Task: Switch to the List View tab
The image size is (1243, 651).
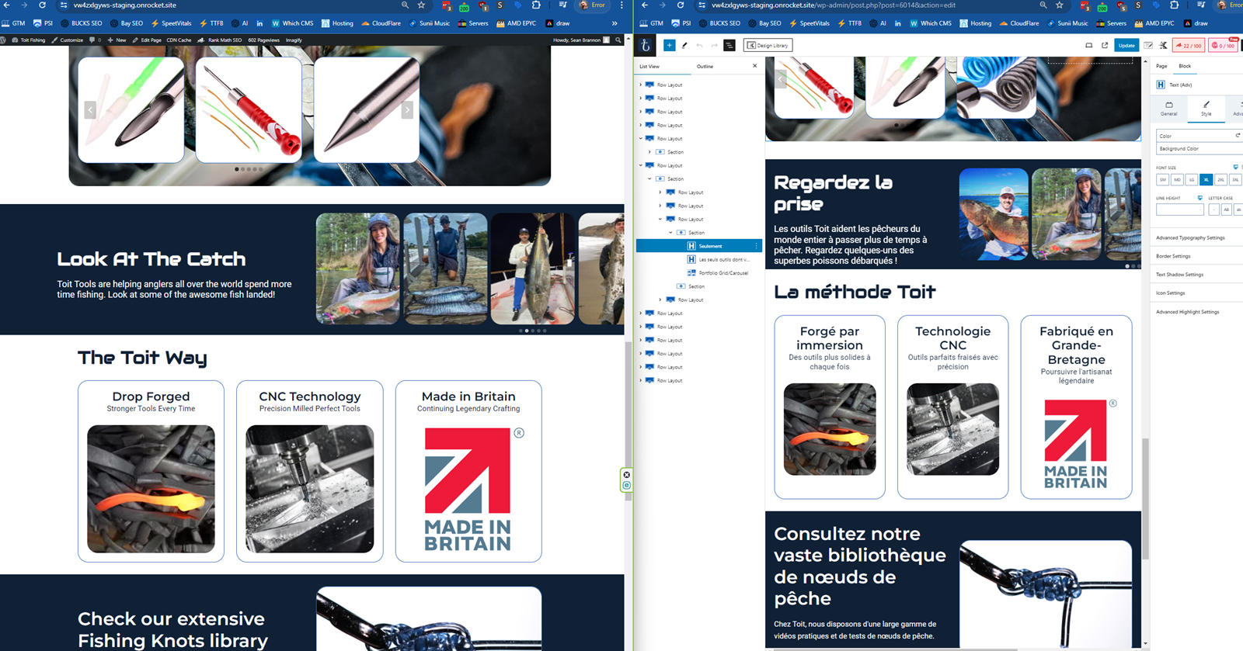Action: [x=649, y=66]
